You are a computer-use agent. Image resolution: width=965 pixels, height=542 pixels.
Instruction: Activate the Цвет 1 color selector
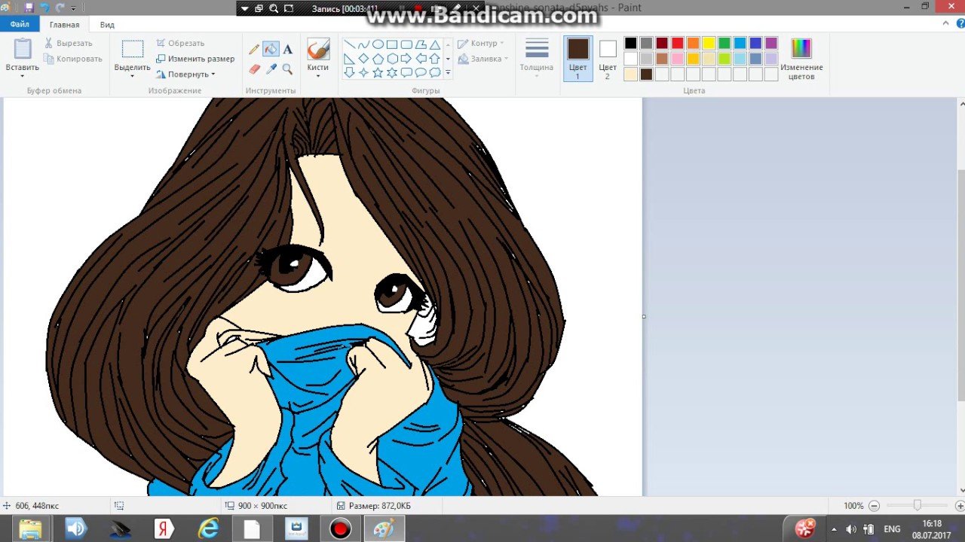click(577, 58)
